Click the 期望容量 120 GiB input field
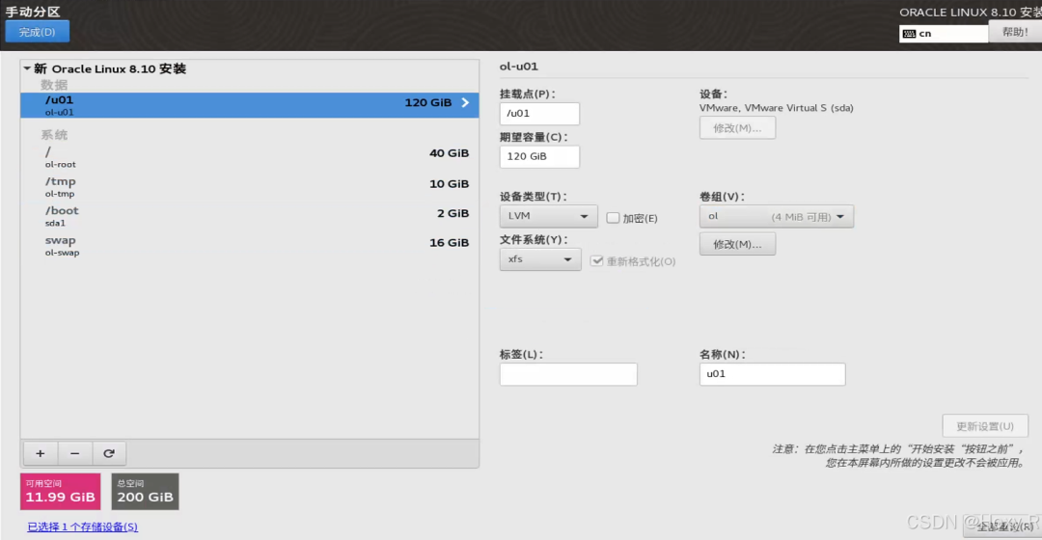The width and height of the screenshot is (1042, 540). [x=539, y=157]
